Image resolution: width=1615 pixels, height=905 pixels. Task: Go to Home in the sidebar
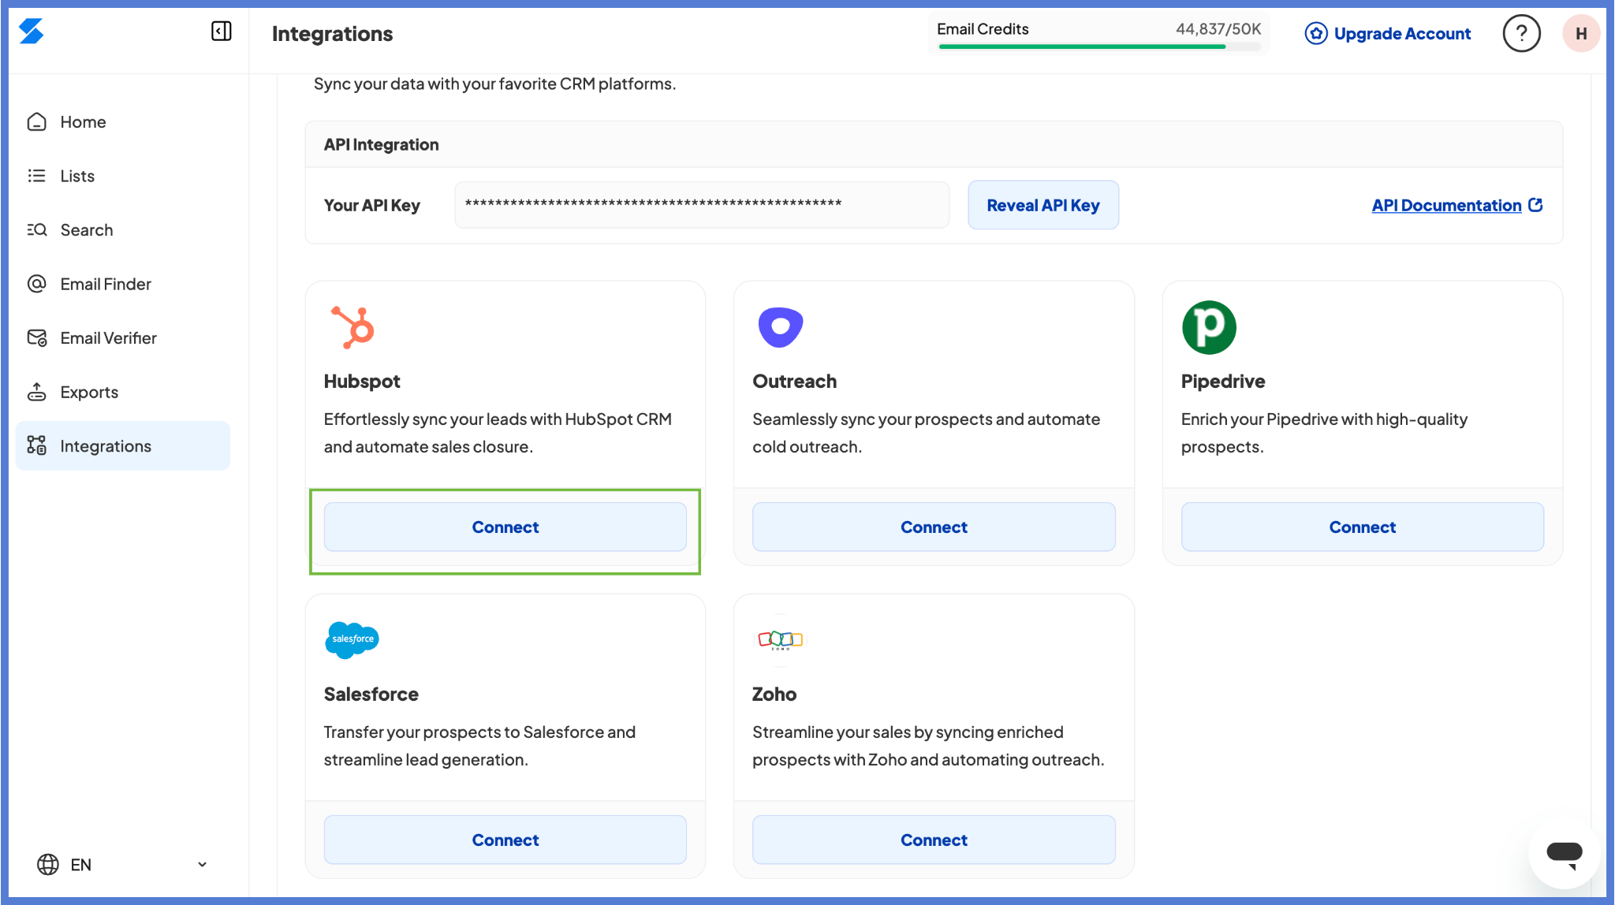pyautogui.click(x=123, y=121)
